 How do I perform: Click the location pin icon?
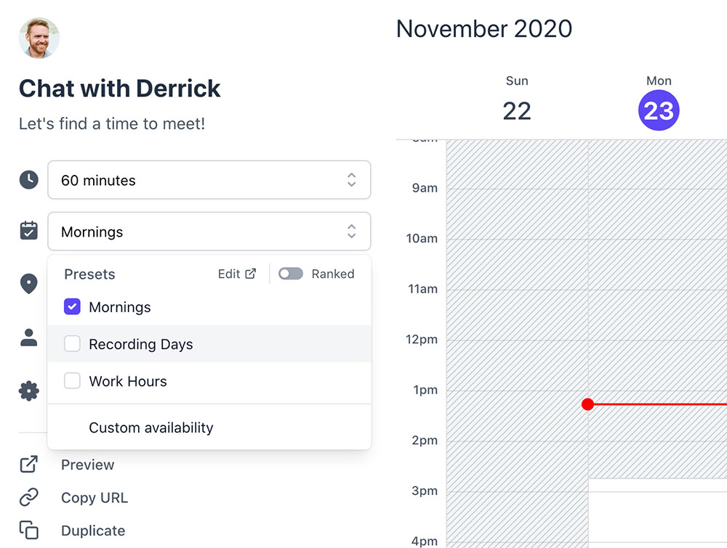click(28, 284)
